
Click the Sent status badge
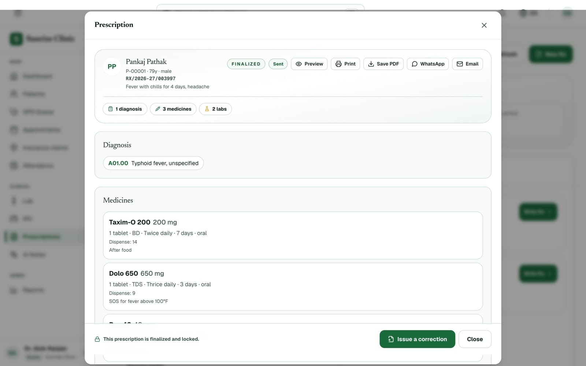tap(278, 64)
